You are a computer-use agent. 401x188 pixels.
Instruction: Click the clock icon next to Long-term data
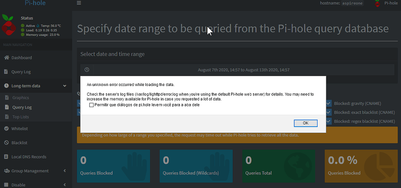6,86
